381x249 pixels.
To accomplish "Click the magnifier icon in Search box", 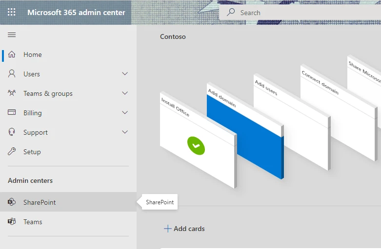I will 231,12.
